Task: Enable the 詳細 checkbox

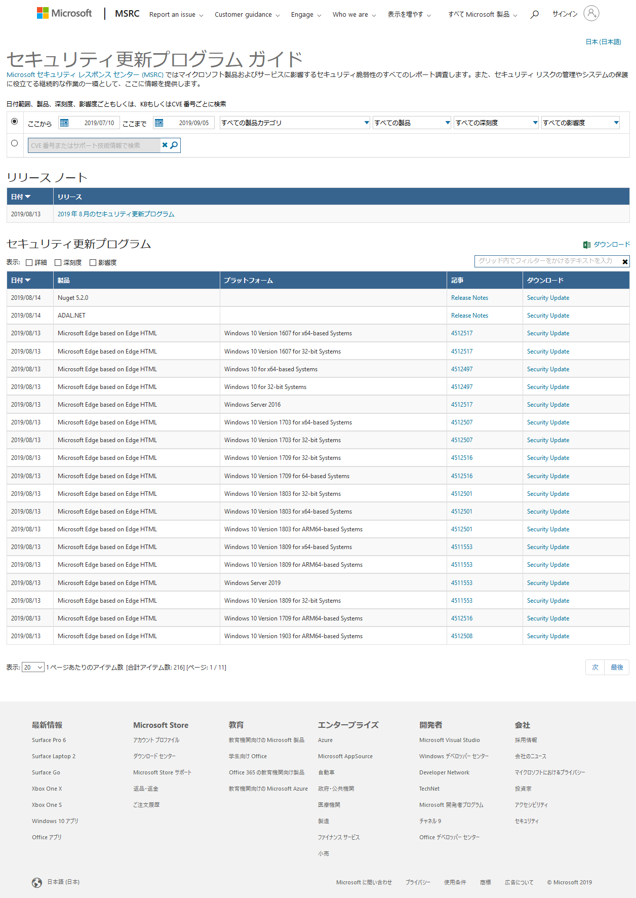Action: tap(29, 262)
